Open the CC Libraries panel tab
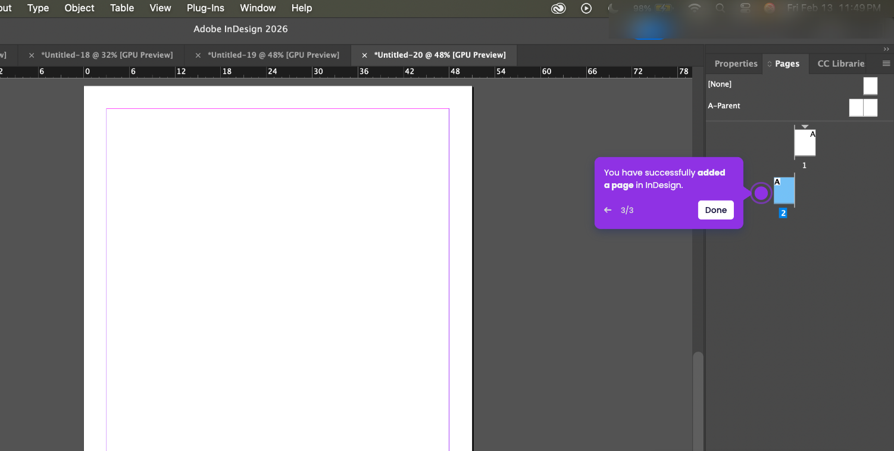 coord(840,64)
